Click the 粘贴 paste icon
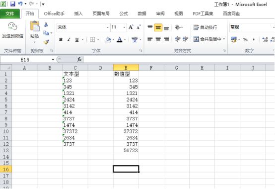The image size is (275, 189). point(35,26)
